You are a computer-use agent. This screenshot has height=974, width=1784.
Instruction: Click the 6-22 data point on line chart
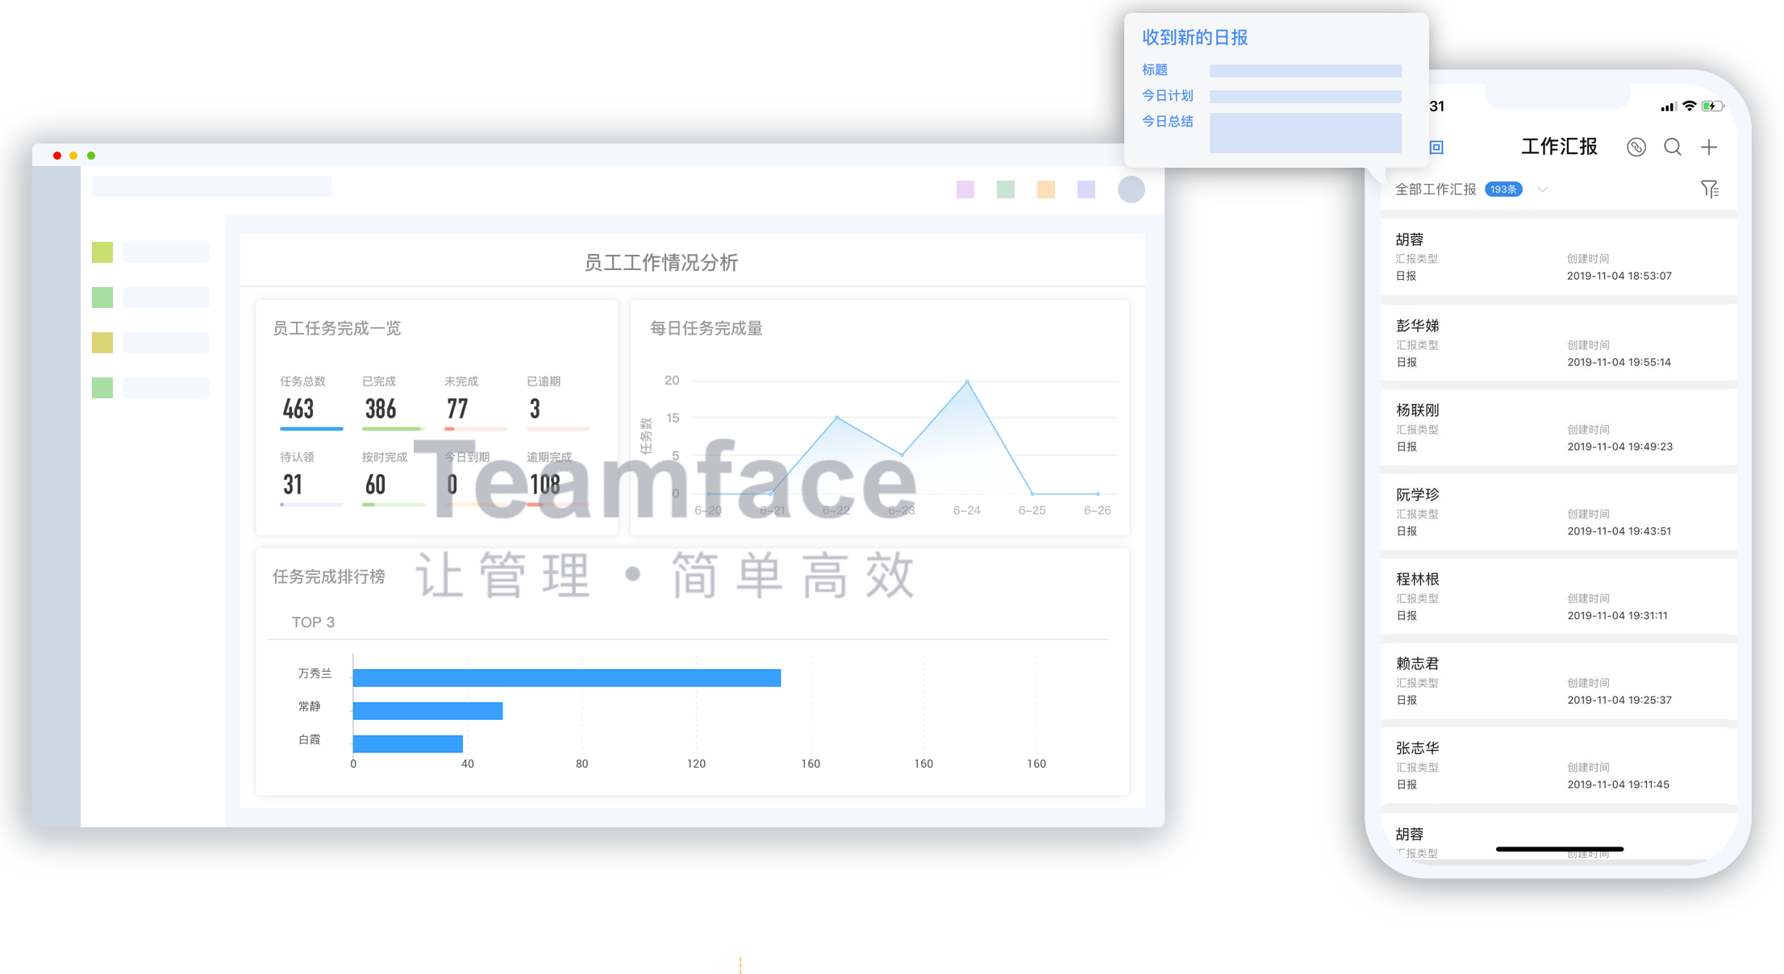(x=836, y=418)
